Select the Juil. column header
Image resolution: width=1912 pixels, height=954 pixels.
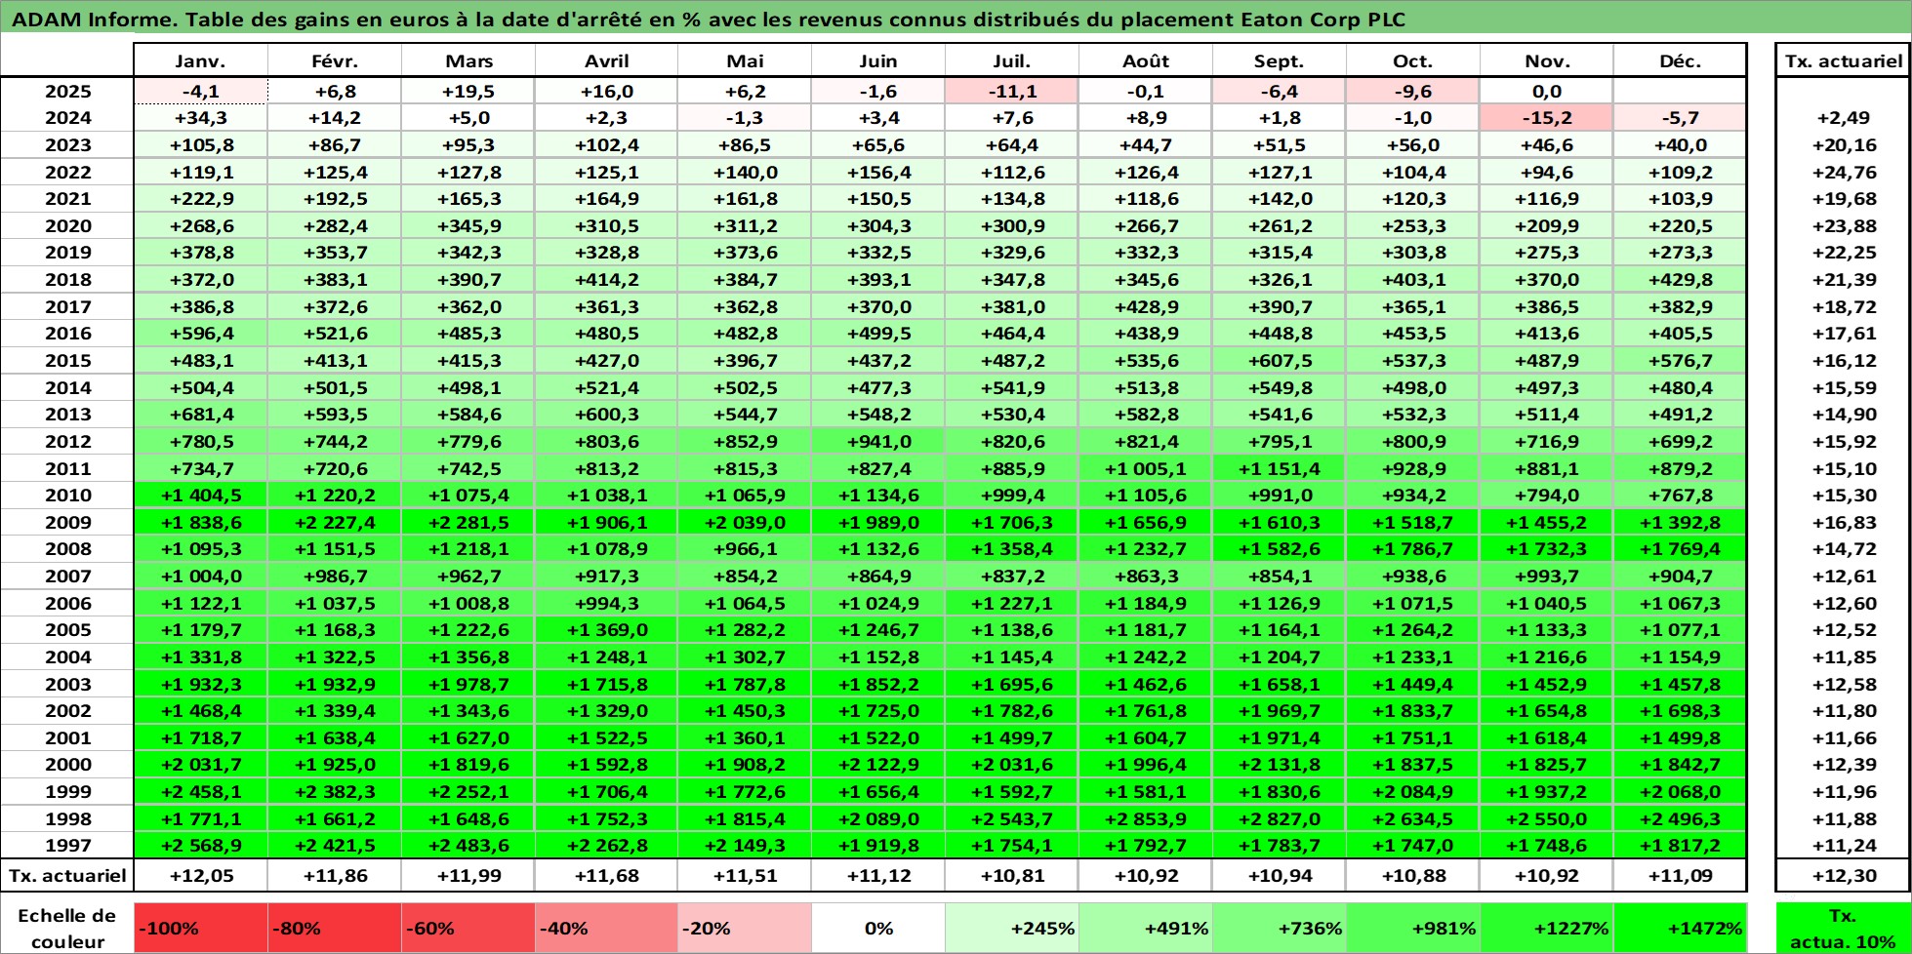tap(1012, 60)
